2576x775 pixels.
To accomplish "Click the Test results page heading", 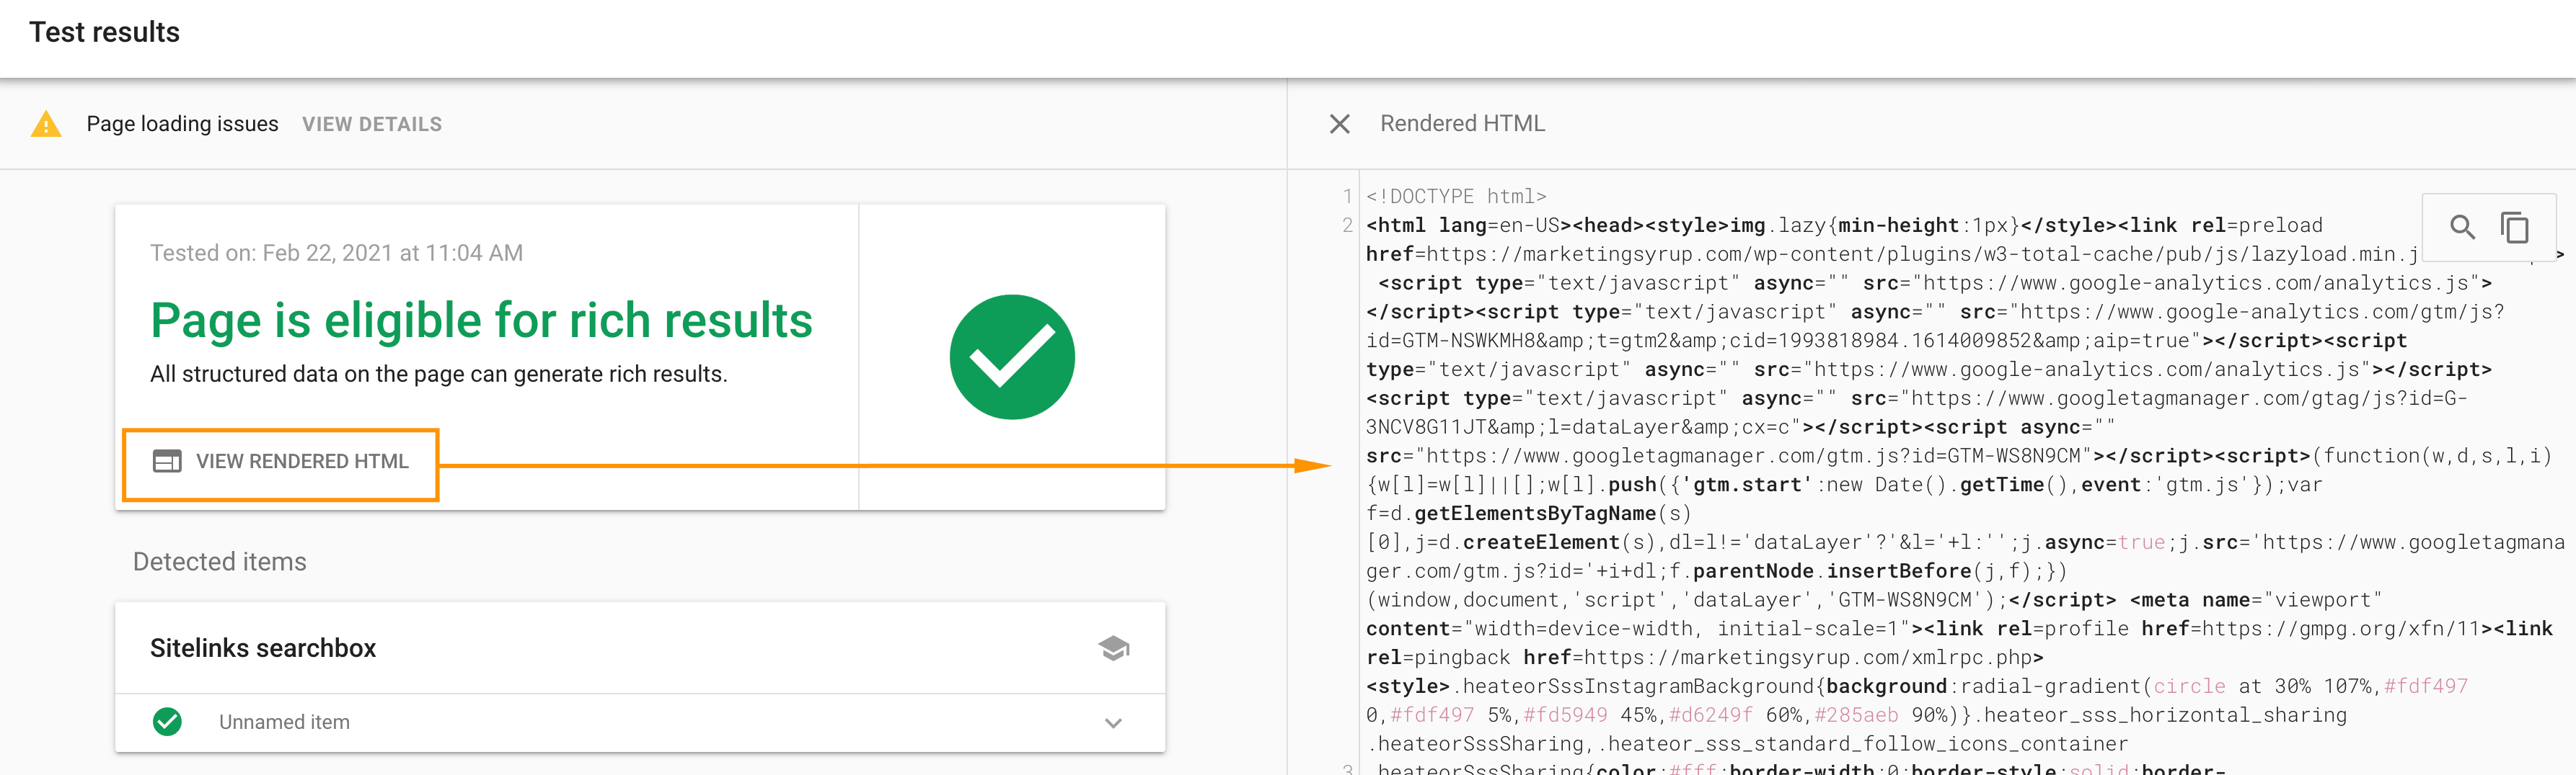I will click(x=104, y=32).
